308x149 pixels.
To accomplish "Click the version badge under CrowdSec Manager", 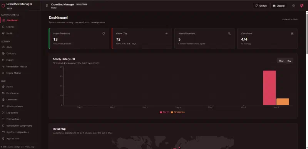I will (9, 8).
